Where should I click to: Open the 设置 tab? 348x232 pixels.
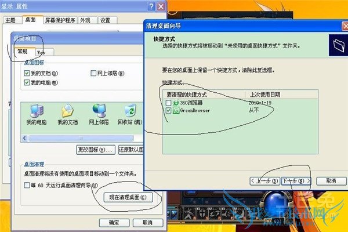coord(107,20)
